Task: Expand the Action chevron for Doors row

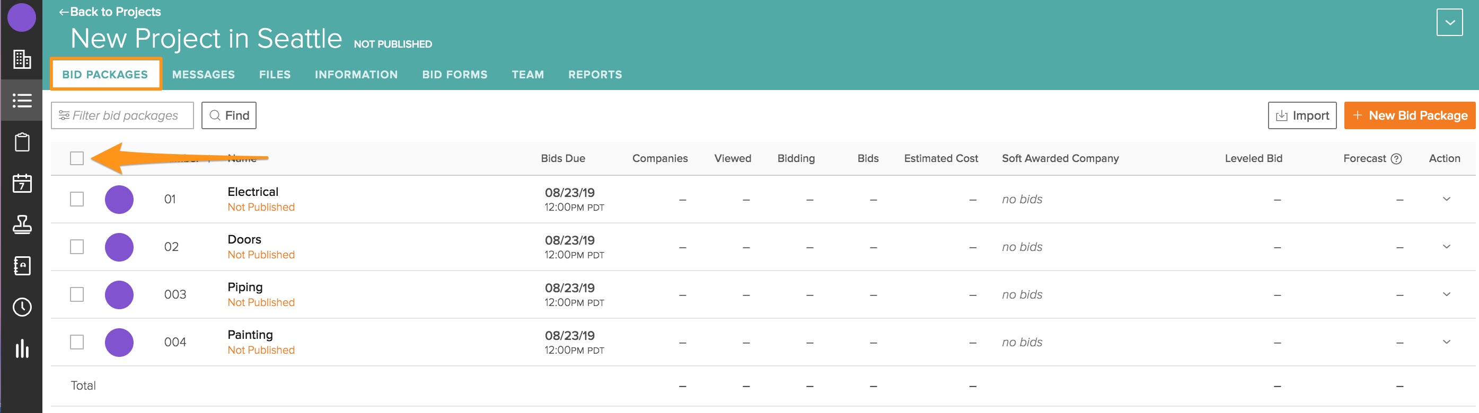Action: coord(1446,247)
